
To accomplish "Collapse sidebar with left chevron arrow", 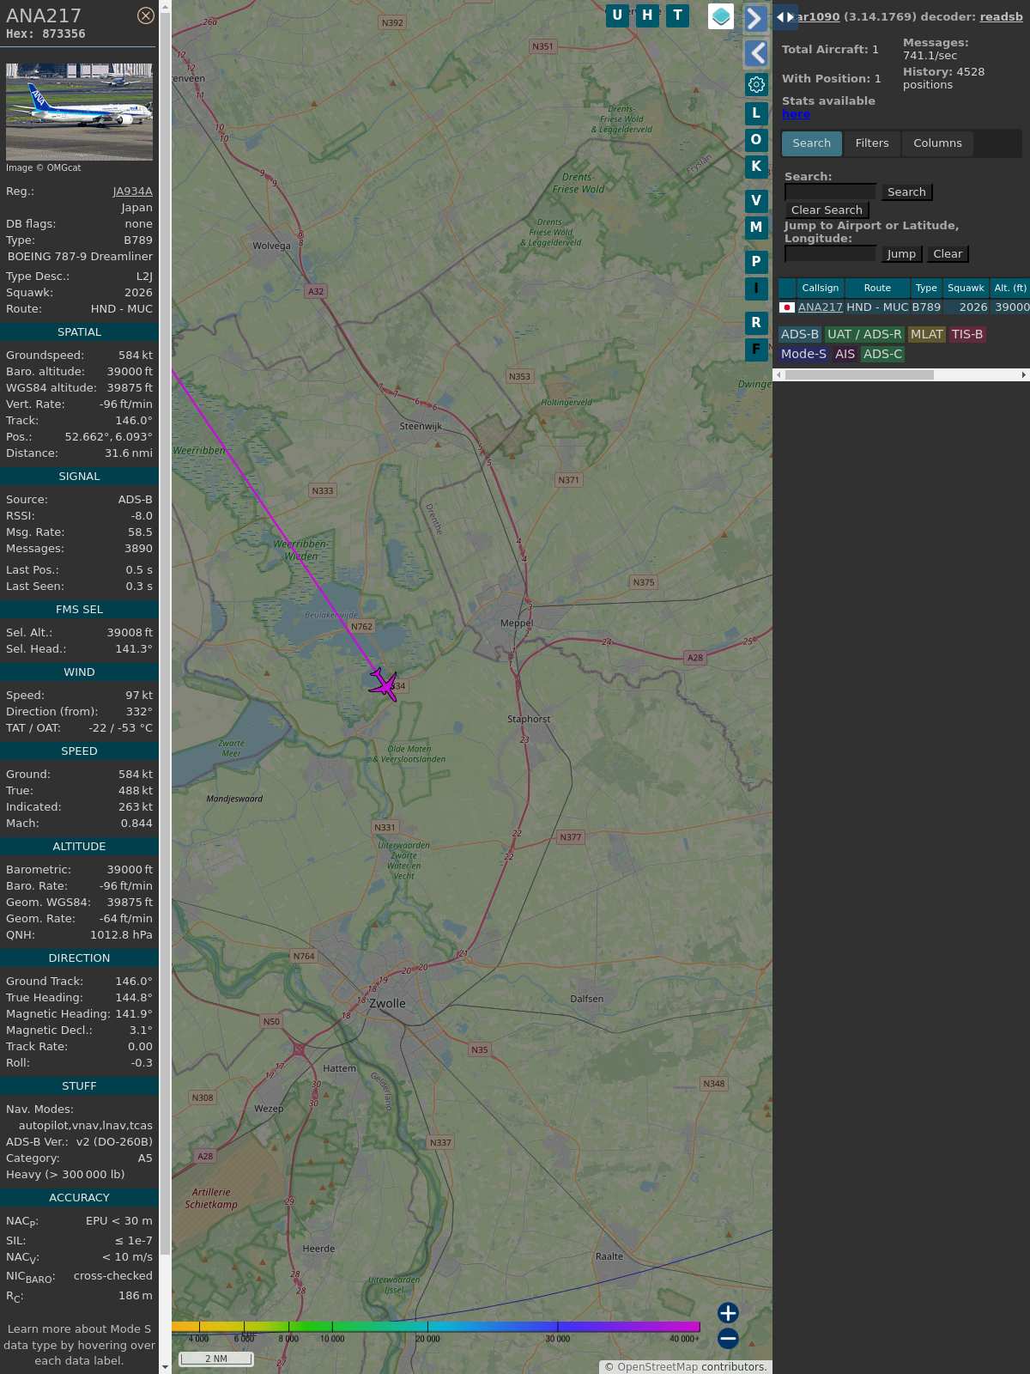I will coord(755,53).
